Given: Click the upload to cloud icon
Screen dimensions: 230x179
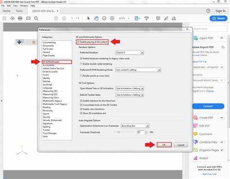Looking at the screenshot, I should (12, 18).
